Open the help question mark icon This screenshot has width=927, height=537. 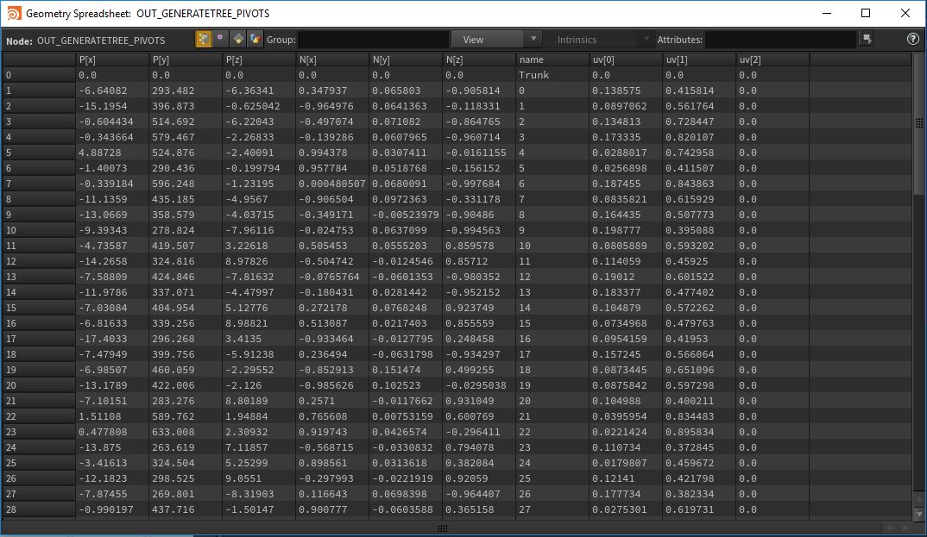(x=913, y=40)
